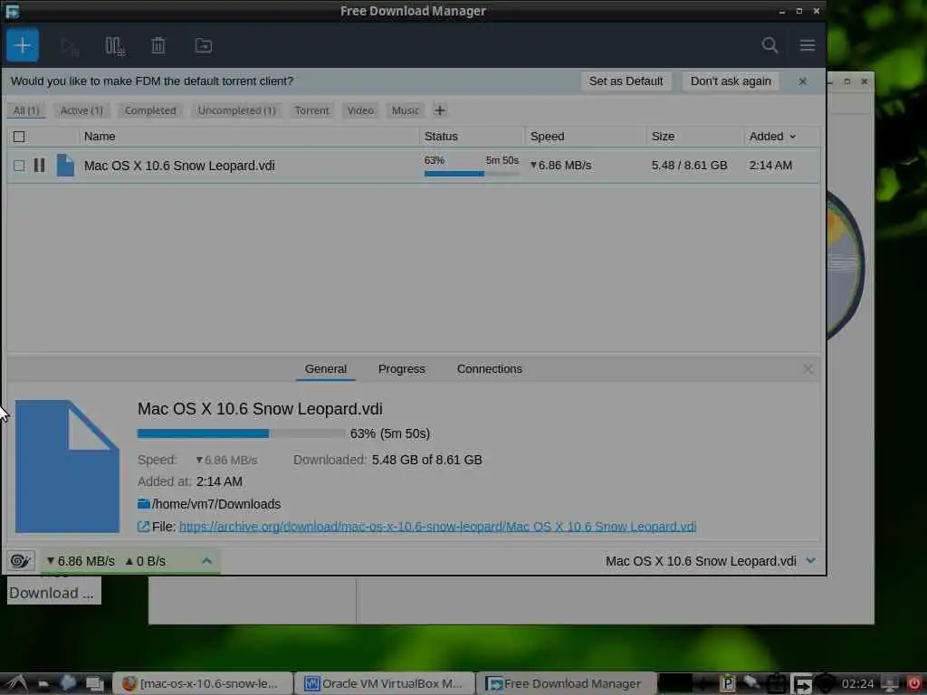Click the 02:24 taskbar clock
927x695 pixels.
tap(857, 684)
